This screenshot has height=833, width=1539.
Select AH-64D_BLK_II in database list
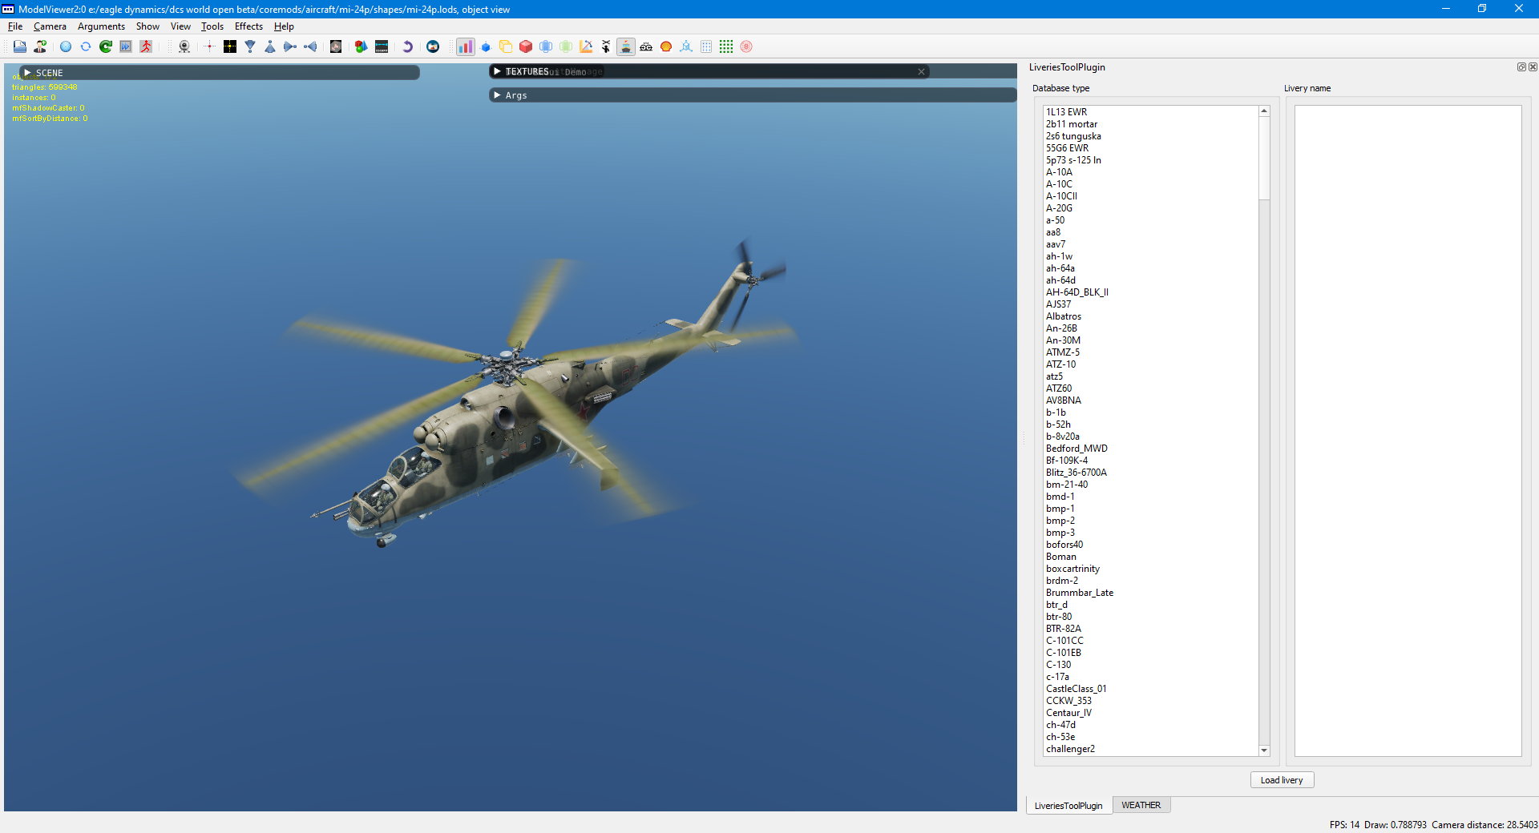(1077, 292)
